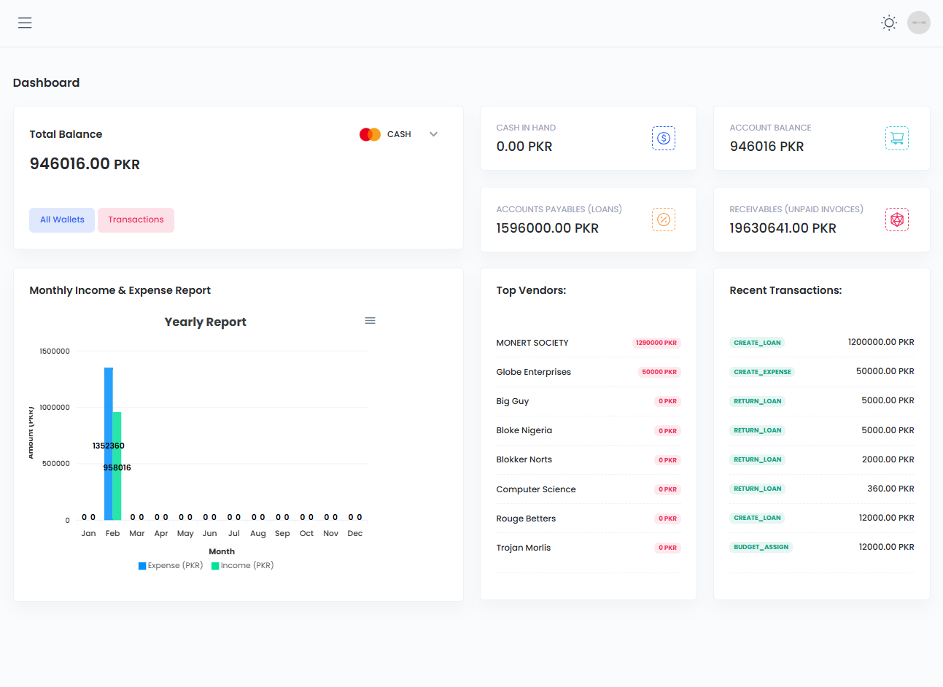Click the 958016 income data label
The height and width of the screenshot is (687, 943).
117,467
